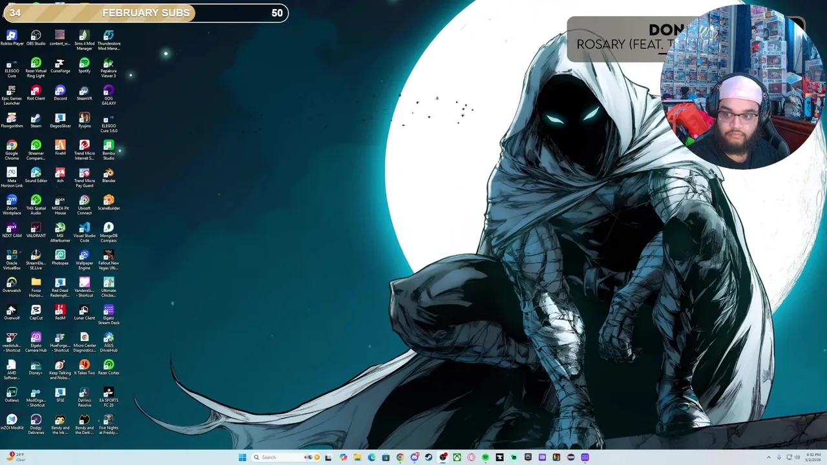Open ElegooSlicer from the desktop
Viewport: 827px width, 465px height.
click(x=60, y=121)
